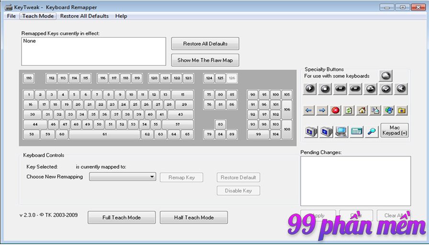The image size is (429, 245).
Task: Click the Play specialty button
Action: [x=310, y=88]
